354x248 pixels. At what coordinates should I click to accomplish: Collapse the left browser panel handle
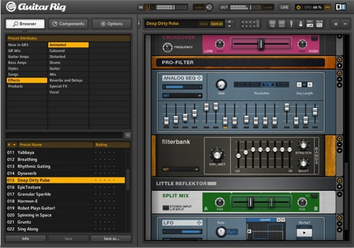[139, 24]
